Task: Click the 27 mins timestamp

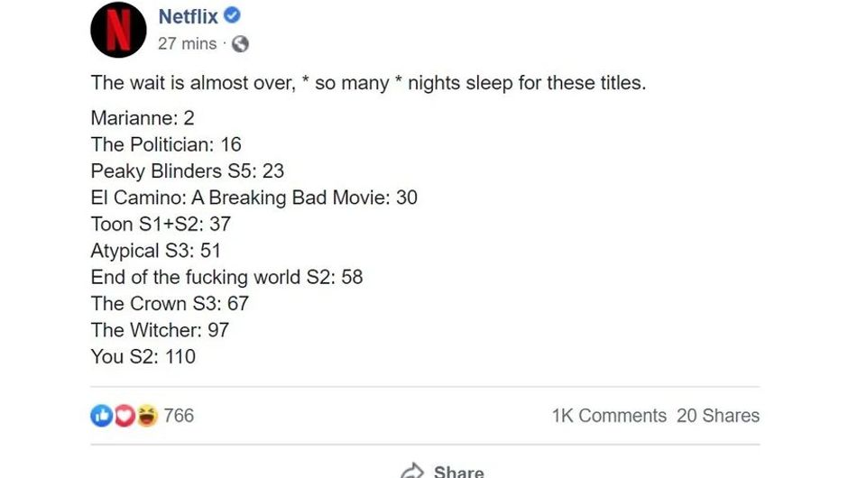Action: pyautogui.click(x=187, y=43)
